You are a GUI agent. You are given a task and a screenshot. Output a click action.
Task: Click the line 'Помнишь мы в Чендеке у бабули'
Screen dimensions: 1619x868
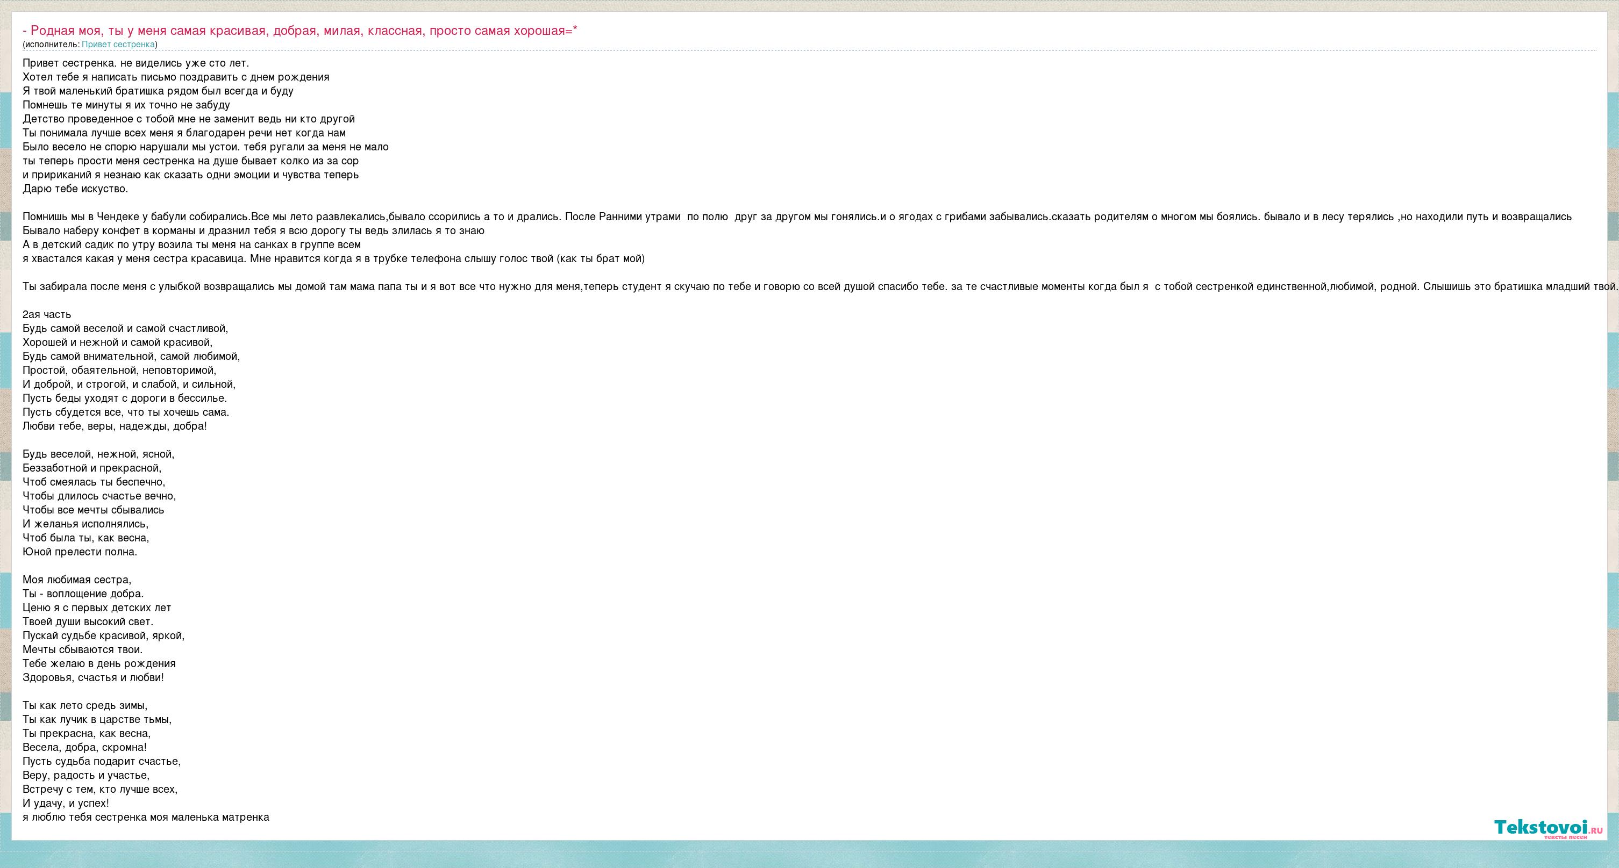797,216
